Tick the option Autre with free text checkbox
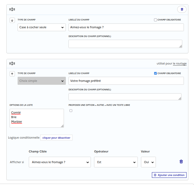The image size is (194, 185). [x=71, y=111]
